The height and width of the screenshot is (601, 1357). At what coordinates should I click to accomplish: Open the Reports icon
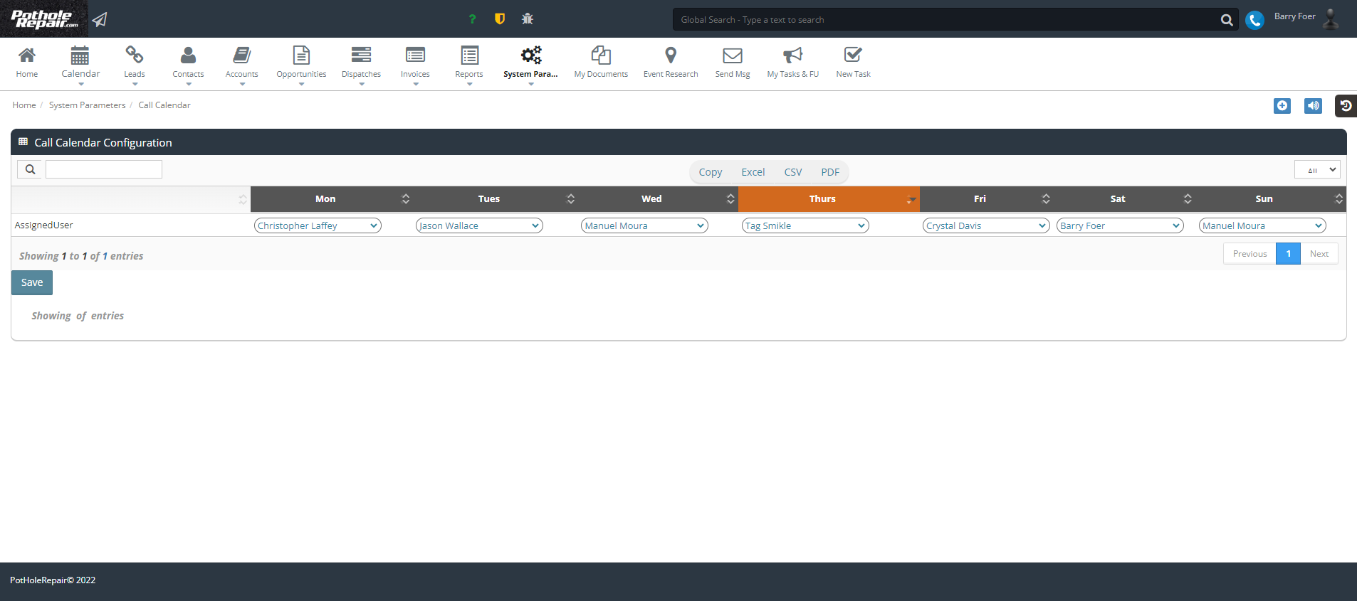pyautogui.click(x=469, y=55)
